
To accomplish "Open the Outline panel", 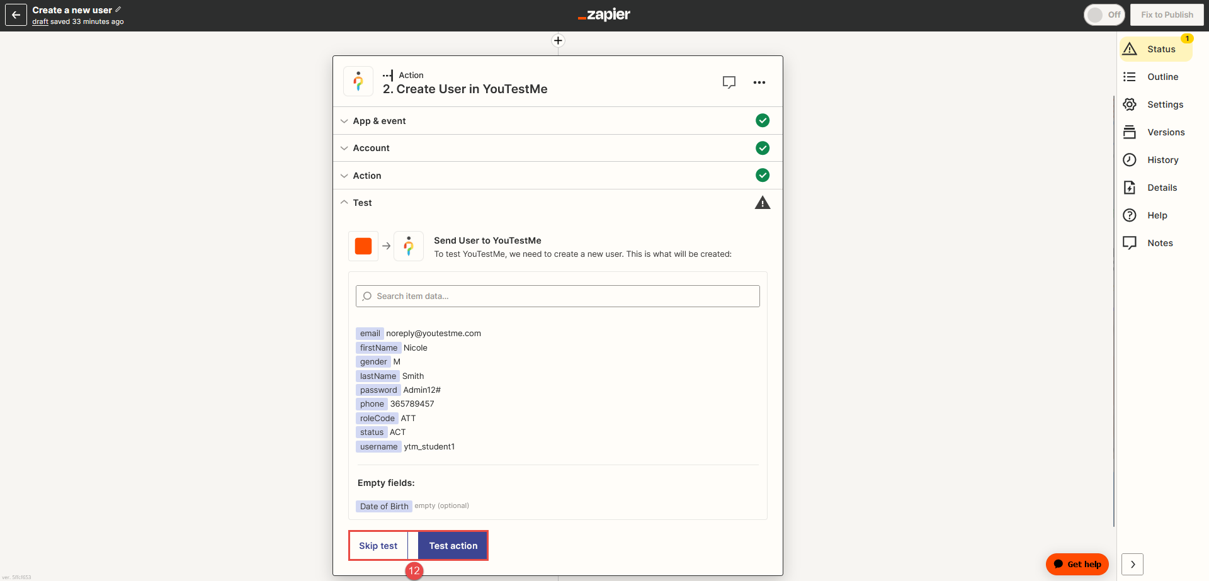I will tap(1156, 77).
